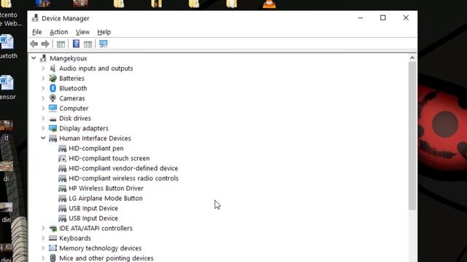Click the Disk drives icon
The height and width of the screenshot is (262, 467).
(x=53, y=119)
